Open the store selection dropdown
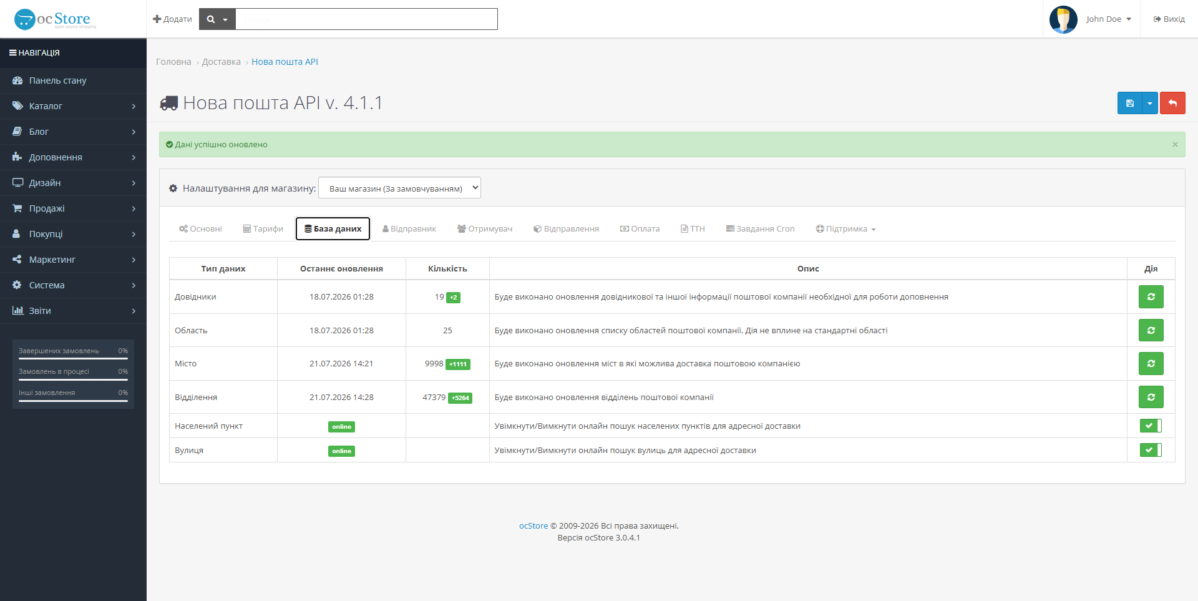This screenshot has height=601, width=1198. pyautogui.click(x=399, y=188)
